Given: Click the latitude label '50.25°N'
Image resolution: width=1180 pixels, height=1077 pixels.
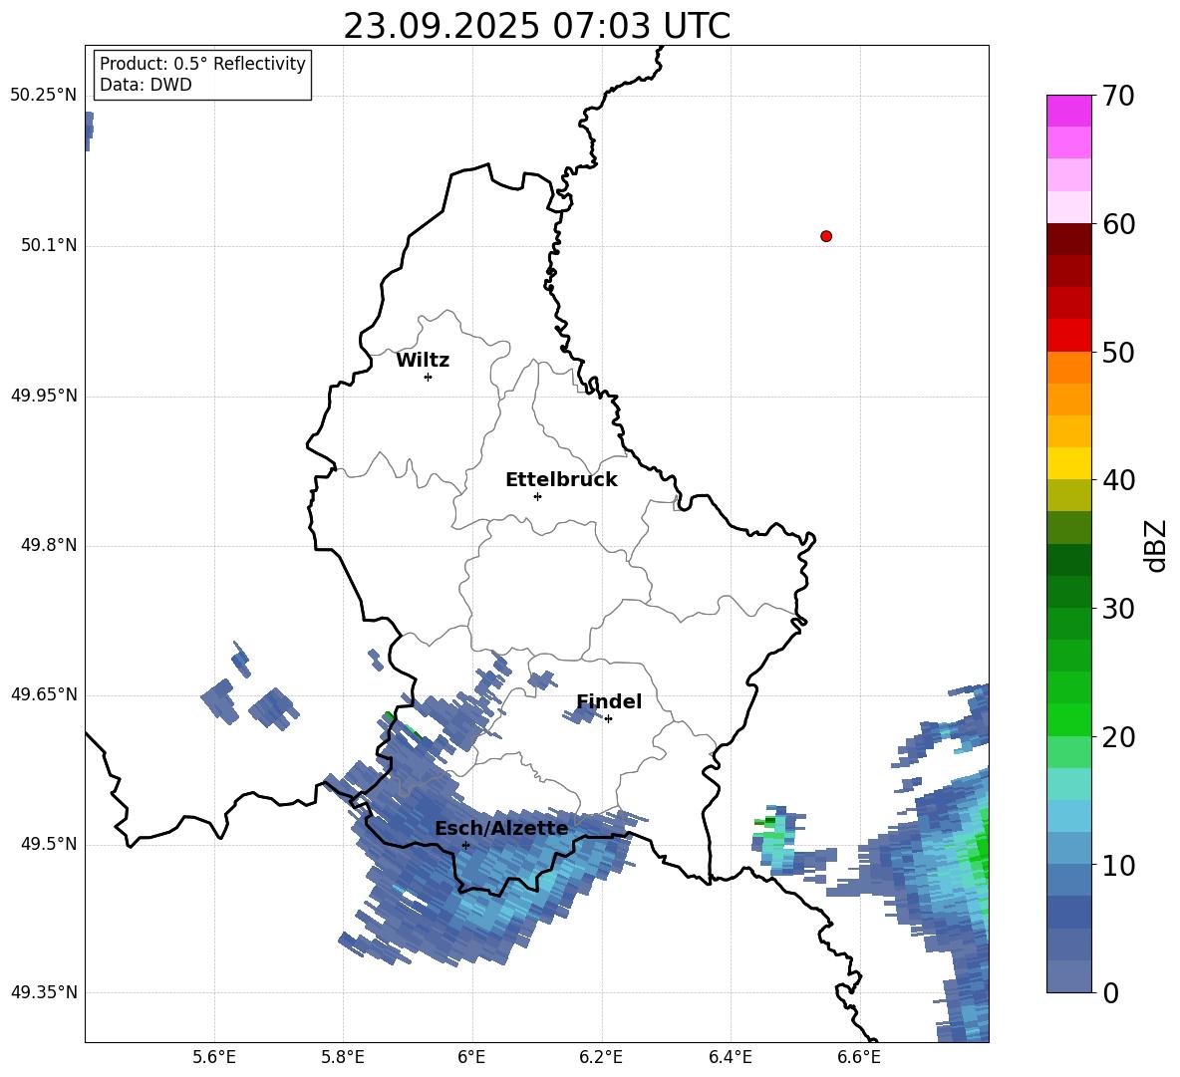Looking at the screenshot, I should click(x=44, y=96).
